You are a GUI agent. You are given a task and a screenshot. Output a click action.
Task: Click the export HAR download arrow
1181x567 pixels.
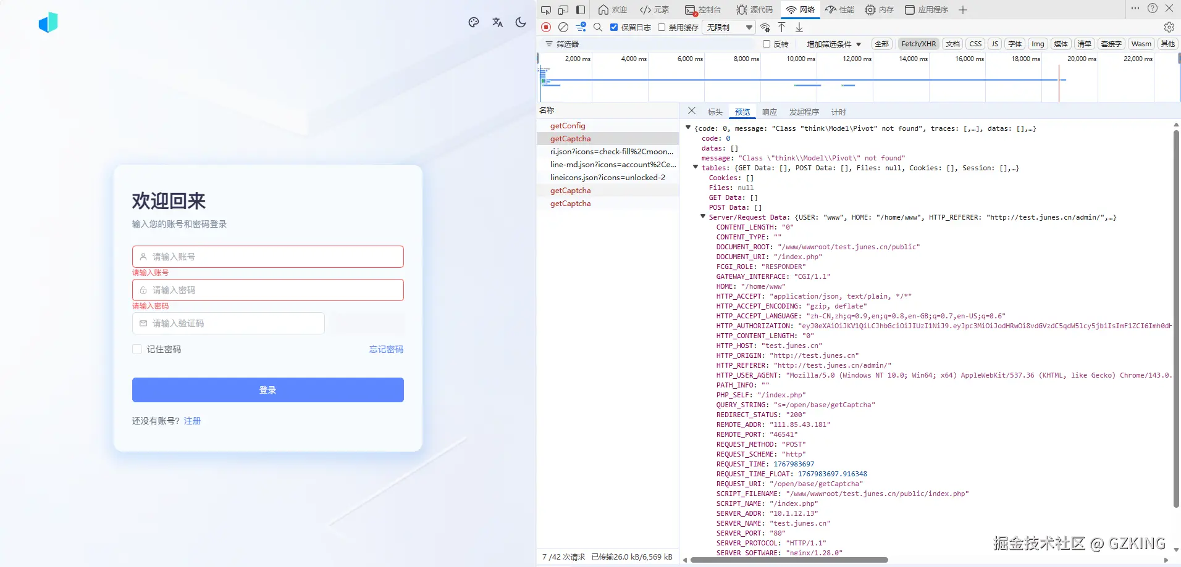coord(799,27)
